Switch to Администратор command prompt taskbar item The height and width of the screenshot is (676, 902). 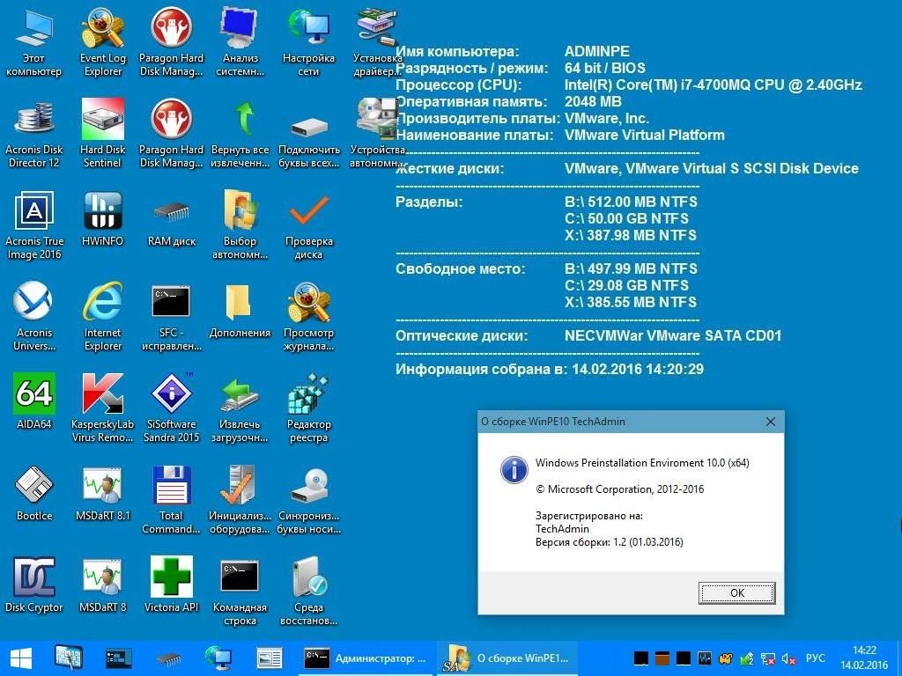pos(366,658)
